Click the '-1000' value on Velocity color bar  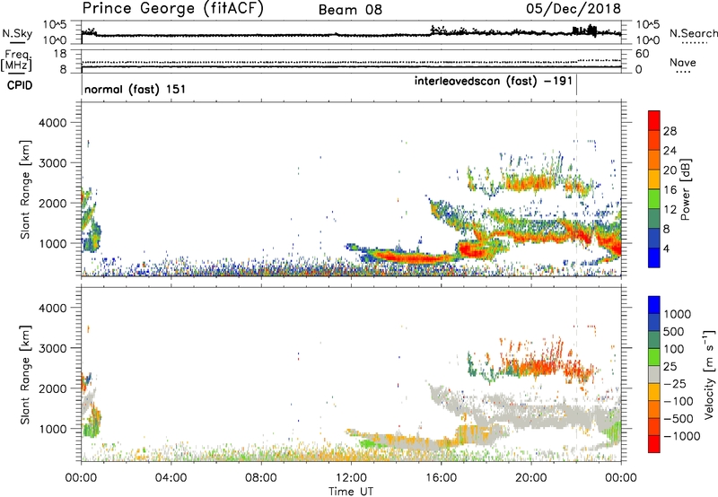[682, 436]
